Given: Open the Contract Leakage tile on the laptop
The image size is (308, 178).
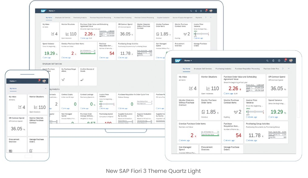Looking at the screenshot, I should 88,101.
